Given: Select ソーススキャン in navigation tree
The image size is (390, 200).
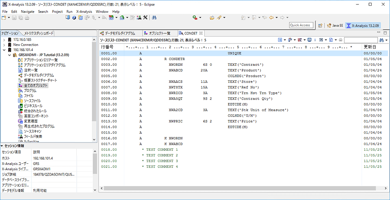Looking at the screenshot, I should pos(32,131).
